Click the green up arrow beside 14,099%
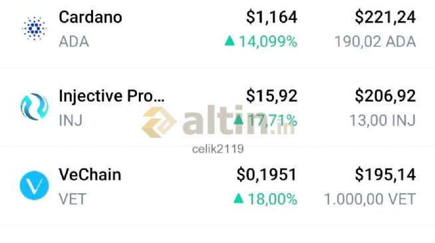The height and width of the screenshot is (243, 435). coord(229,40)
